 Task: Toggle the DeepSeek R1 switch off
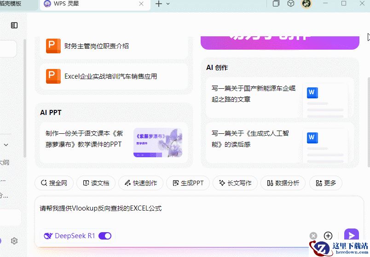point(105,236)
